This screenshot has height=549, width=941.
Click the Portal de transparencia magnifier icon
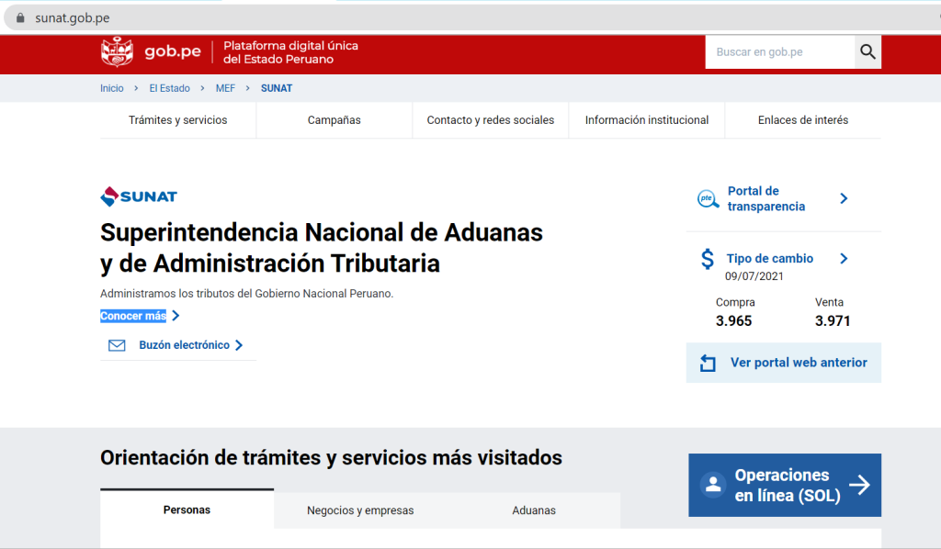(708, 199)
